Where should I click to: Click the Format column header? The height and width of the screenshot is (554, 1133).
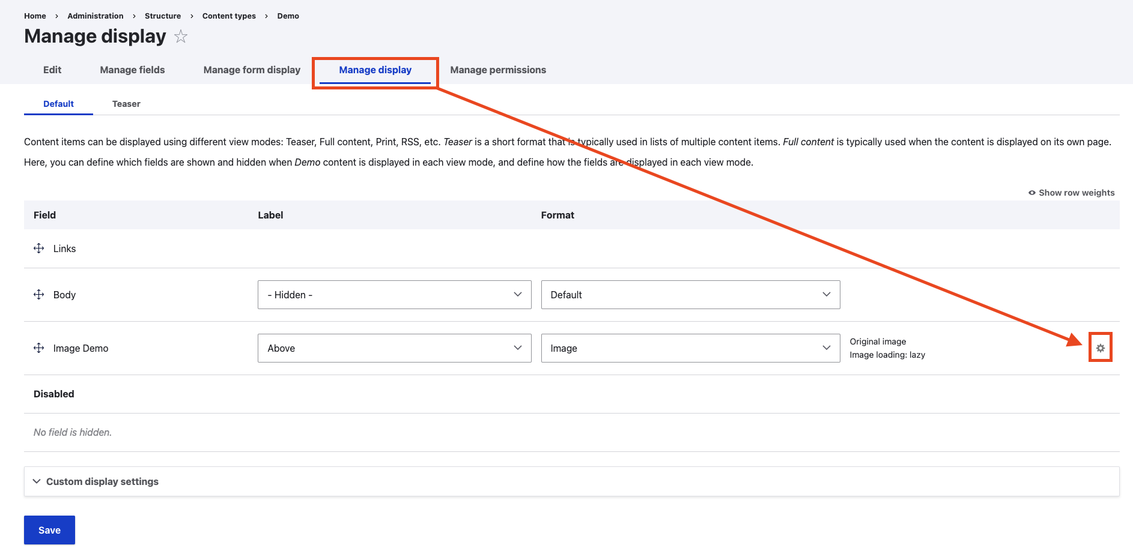(557, 215)
